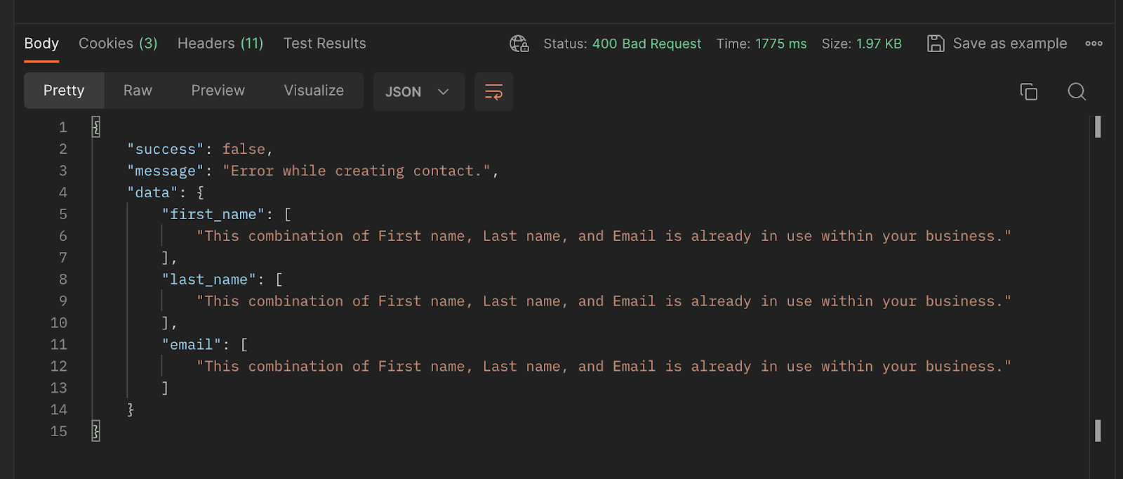Click the 400 Bad Request status text

(x=646, y=44)
